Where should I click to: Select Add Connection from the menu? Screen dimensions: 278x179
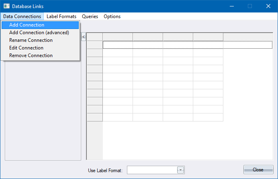pos(27,25)
